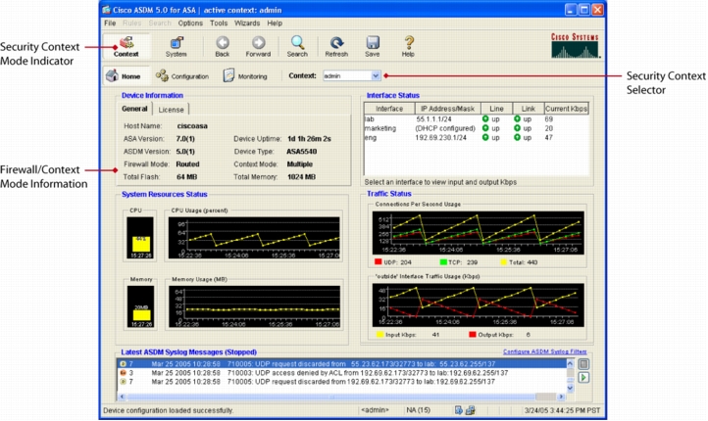
Task: Click the stop syslog button icon
Action: click(x=583, y=364)
